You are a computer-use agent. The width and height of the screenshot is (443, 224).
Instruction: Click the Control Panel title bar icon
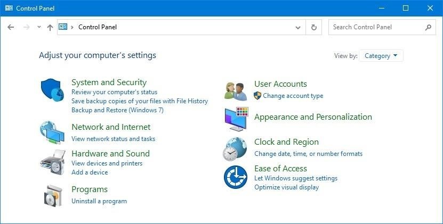(x=9, y=8)
